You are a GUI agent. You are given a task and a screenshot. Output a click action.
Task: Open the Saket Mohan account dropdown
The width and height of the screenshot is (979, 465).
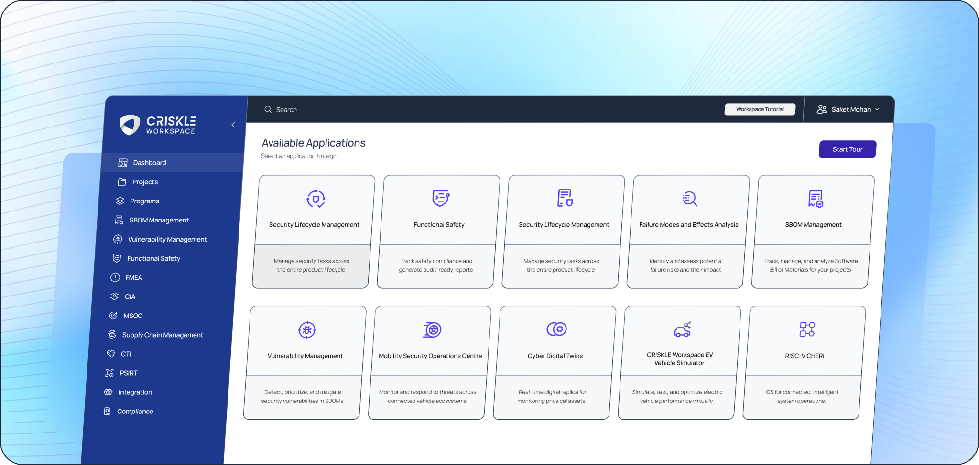pyautogui.click(x=851, y=109)
